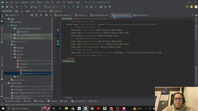Click values-night in the breadcrumb bar

[x=42, y=11]
